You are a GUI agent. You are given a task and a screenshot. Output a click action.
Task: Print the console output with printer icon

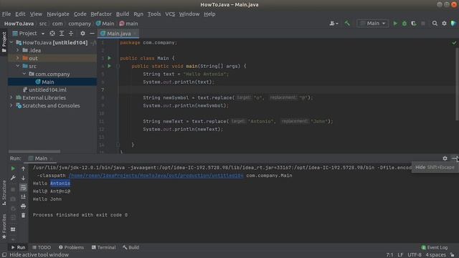pyautogui.click(x=23, y=206)
